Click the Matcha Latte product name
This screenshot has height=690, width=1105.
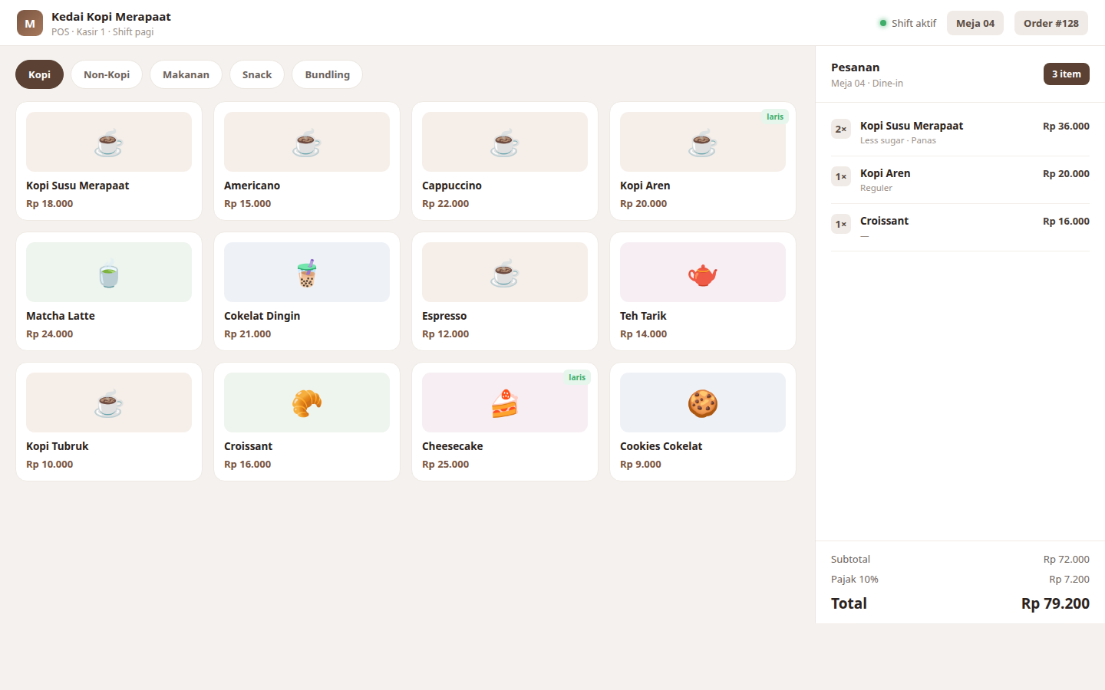(61, 316)
